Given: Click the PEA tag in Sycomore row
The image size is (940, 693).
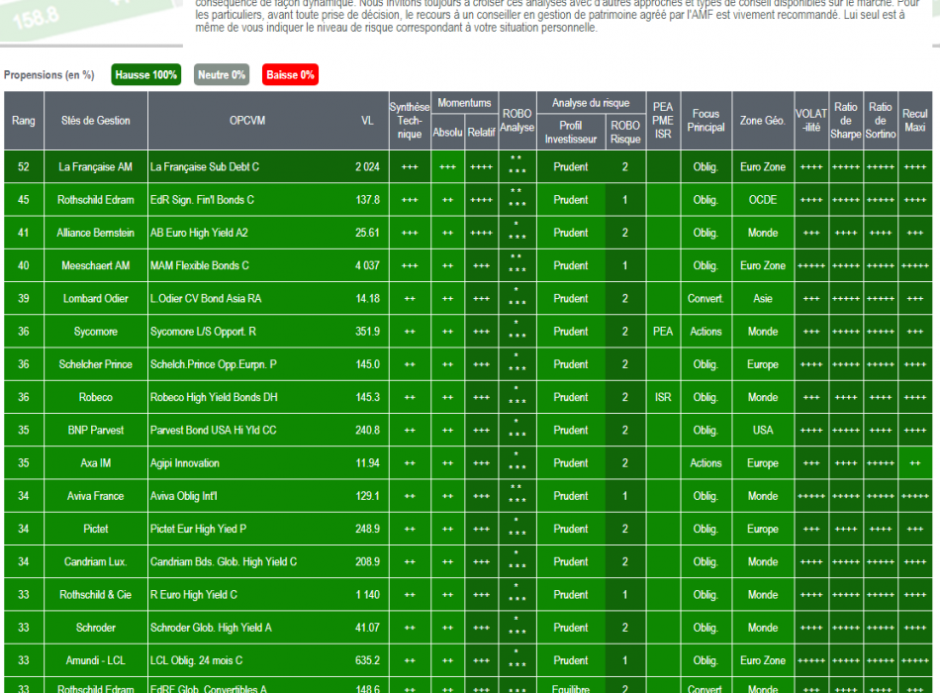Looking at the screenshot, I should pyautogui.click(x=663, y=332).
